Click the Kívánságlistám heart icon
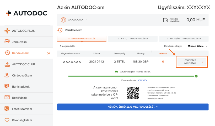 coord(7,120)
